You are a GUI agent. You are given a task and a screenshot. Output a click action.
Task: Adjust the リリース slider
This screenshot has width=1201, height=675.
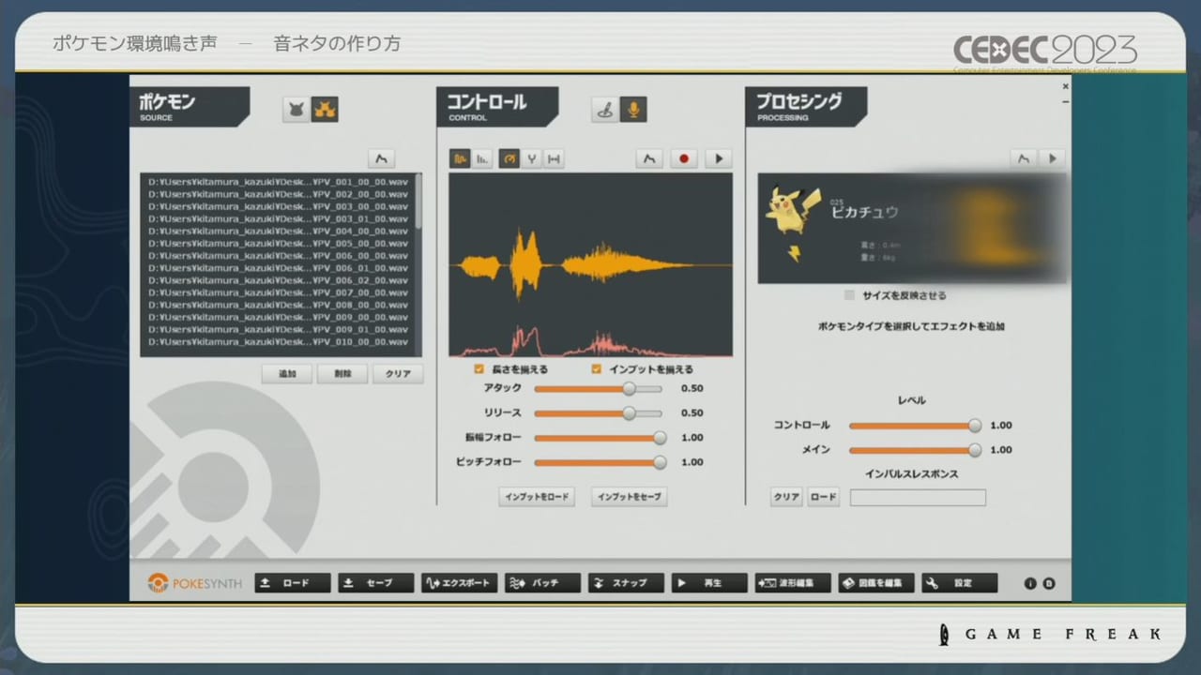(x=598, y=412)
